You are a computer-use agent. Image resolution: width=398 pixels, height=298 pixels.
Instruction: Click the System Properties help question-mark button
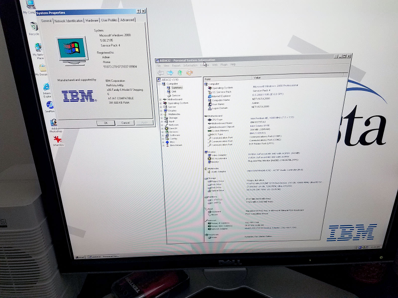pyautogui.click(x=138, y=11)
